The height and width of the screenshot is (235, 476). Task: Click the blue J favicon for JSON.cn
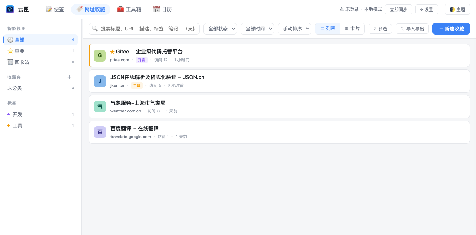click(100, 81)
